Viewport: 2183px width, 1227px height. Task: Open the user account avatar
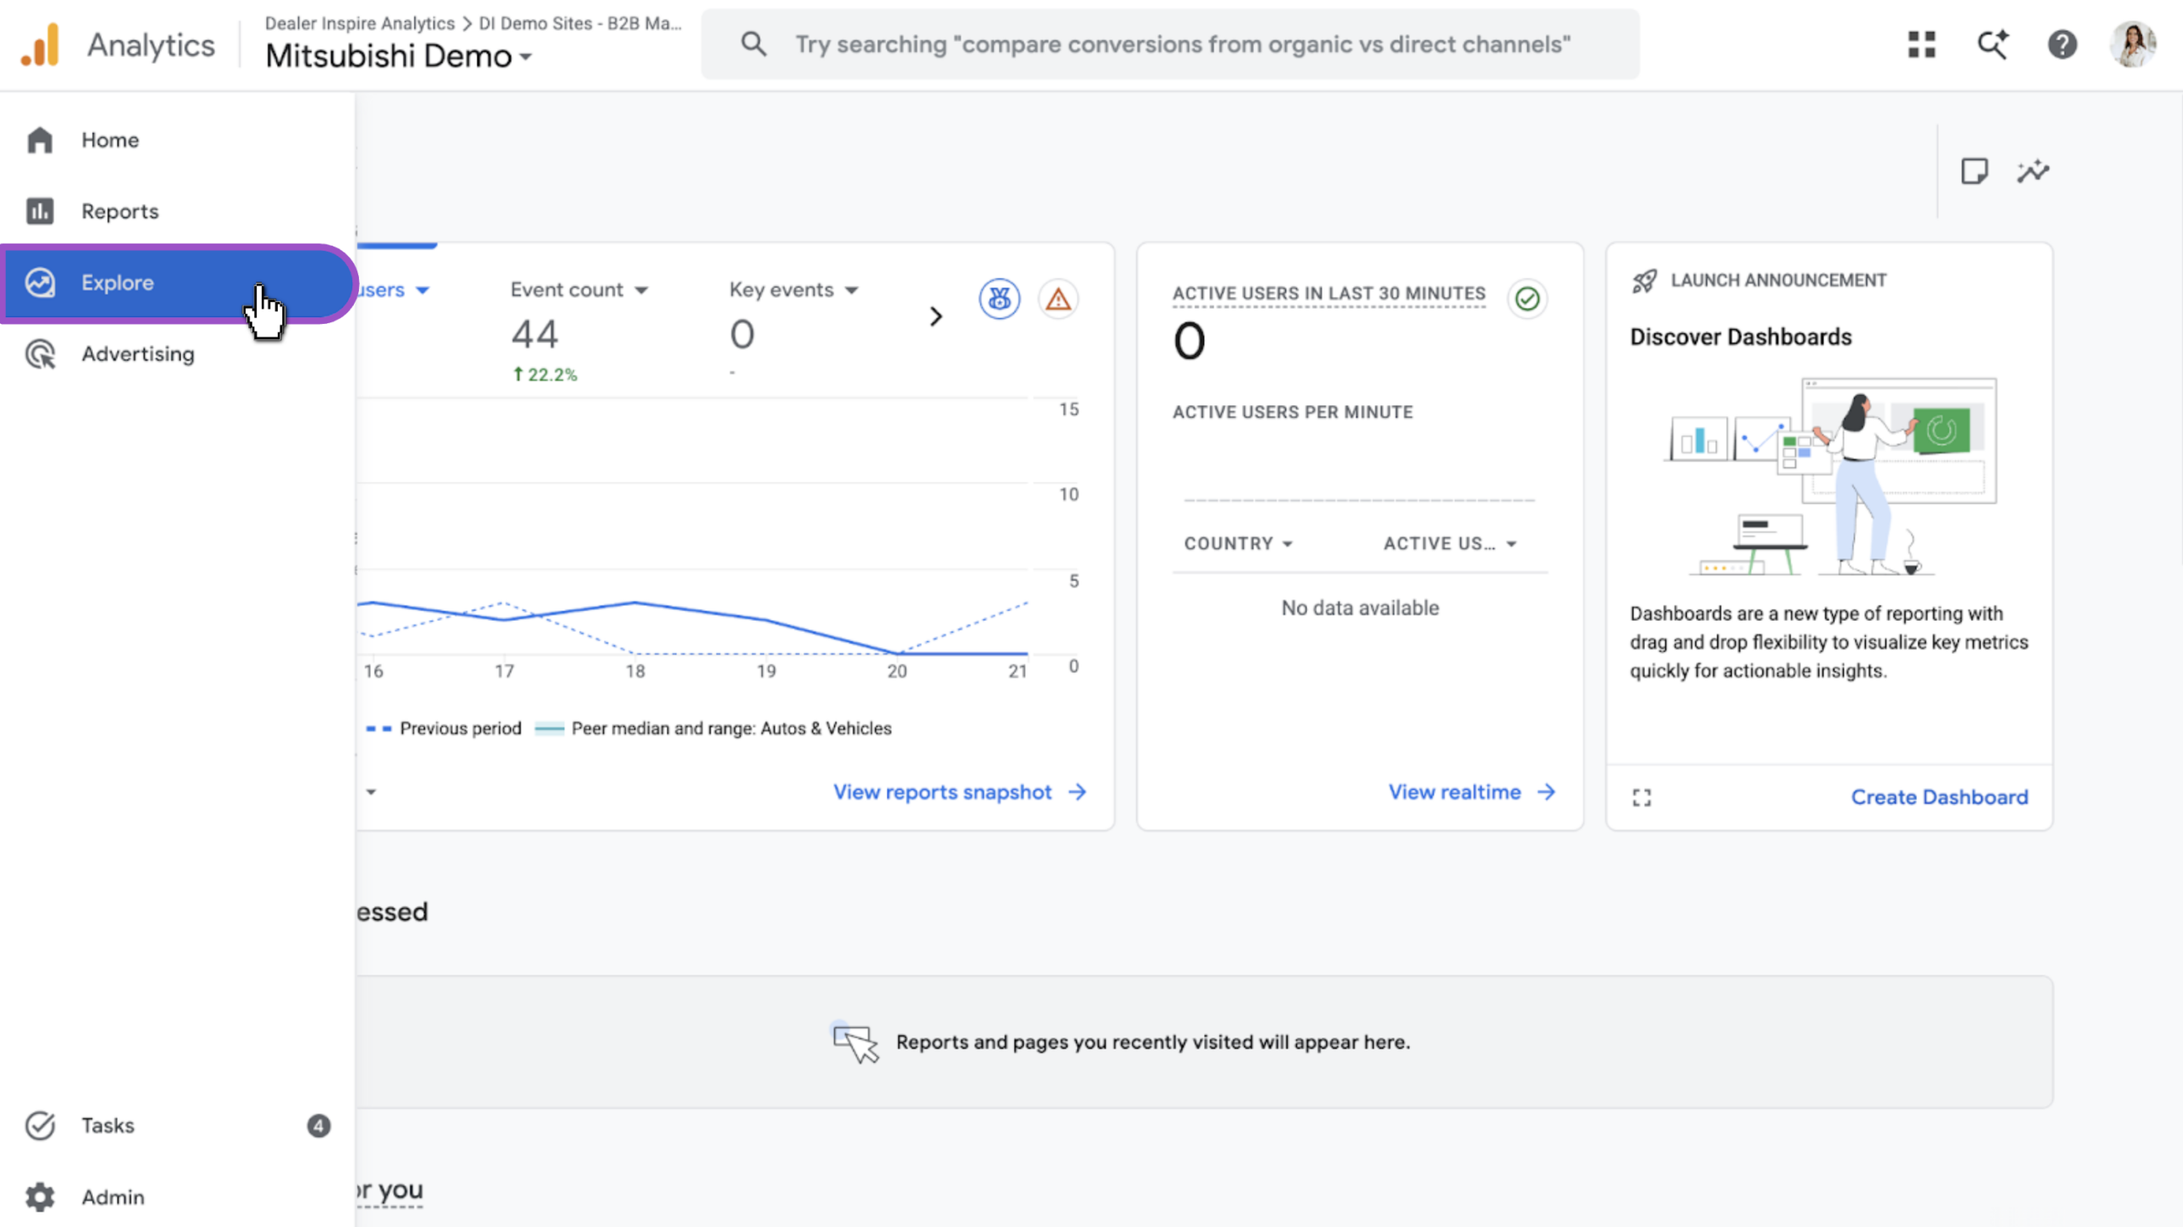point(2133,44)
